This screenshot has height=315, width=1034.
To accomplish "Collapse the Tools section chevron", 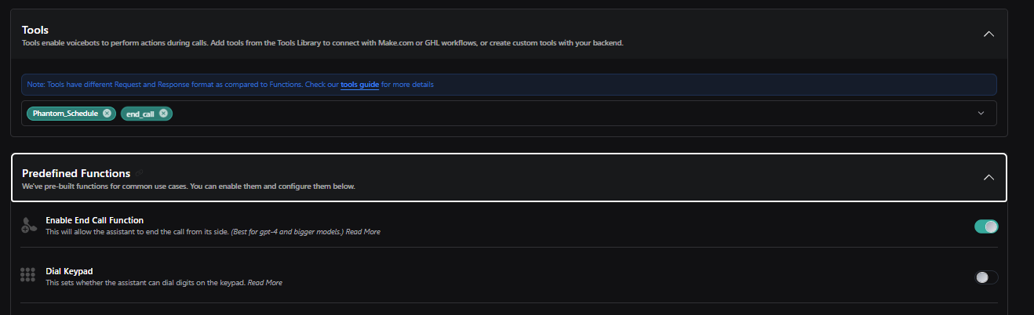I will click(988, 34).
